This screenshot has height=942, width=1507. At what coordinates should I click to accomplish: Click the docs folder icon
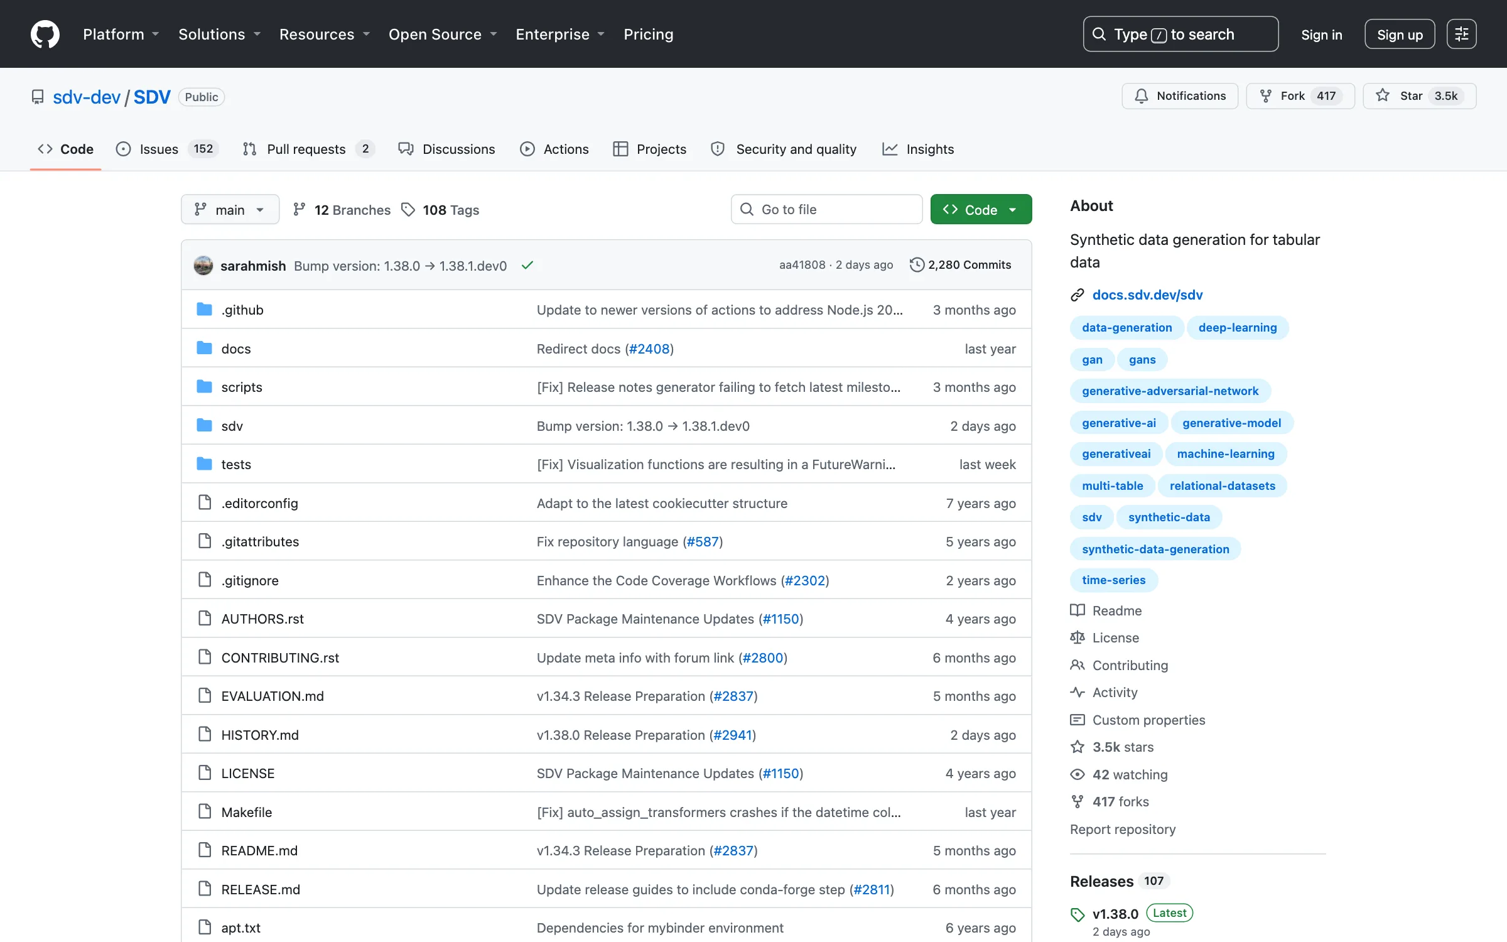[x=204, y=349]
